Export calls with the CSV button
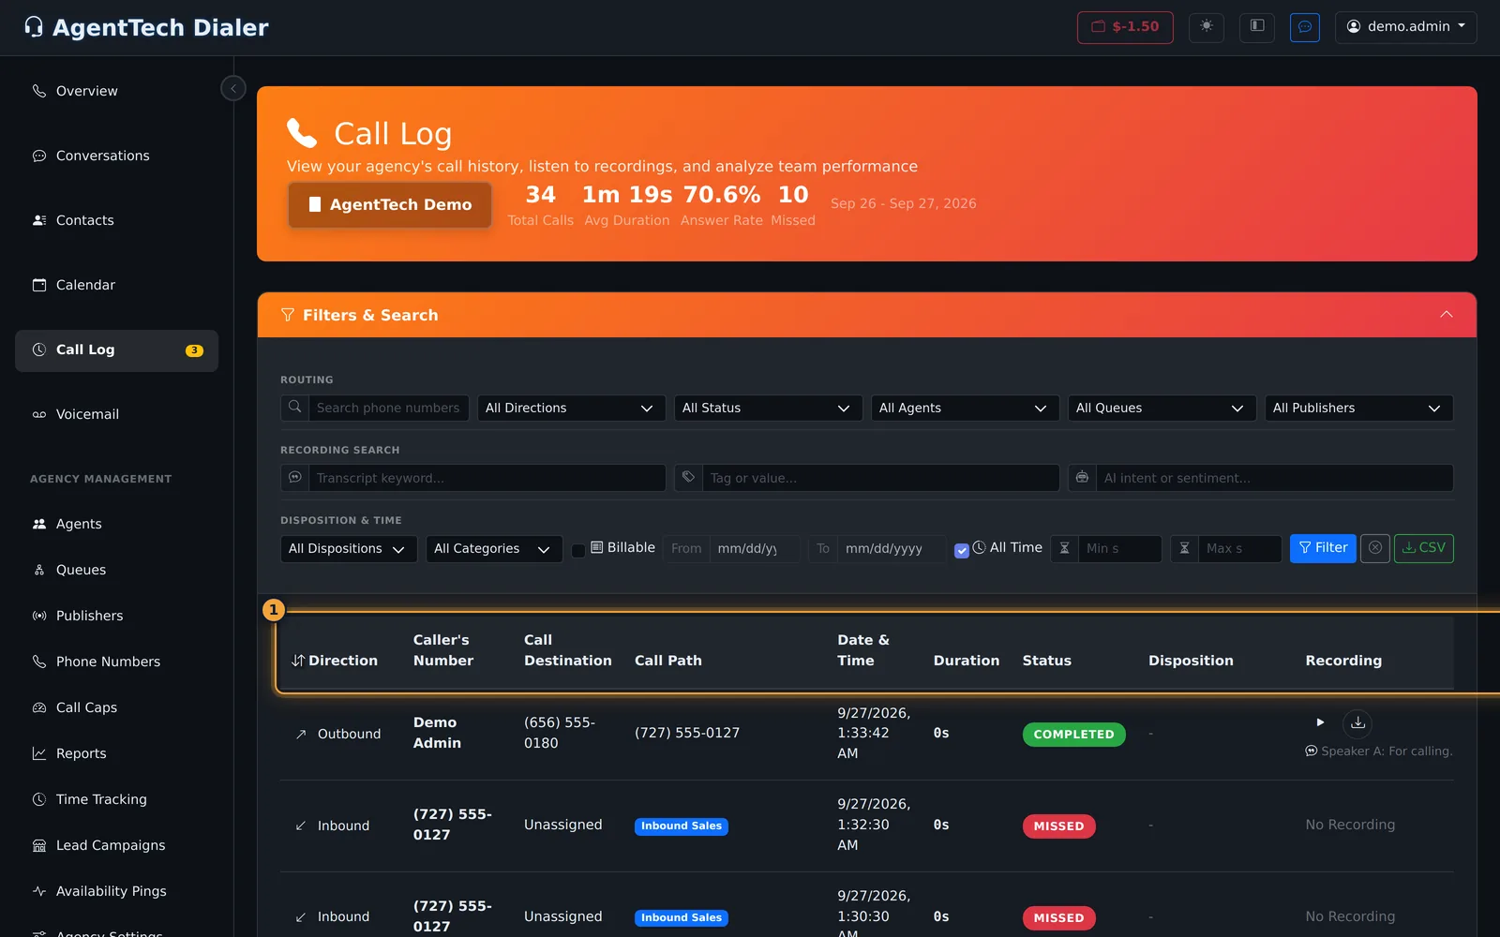Image resolution: width=1500 pixels, height=937 pixels. pyautogui.click(x=1424, y=548)
